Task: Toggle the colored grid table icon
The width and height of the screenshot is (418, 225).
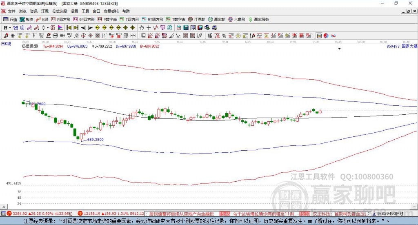Action: click(319, 36)
